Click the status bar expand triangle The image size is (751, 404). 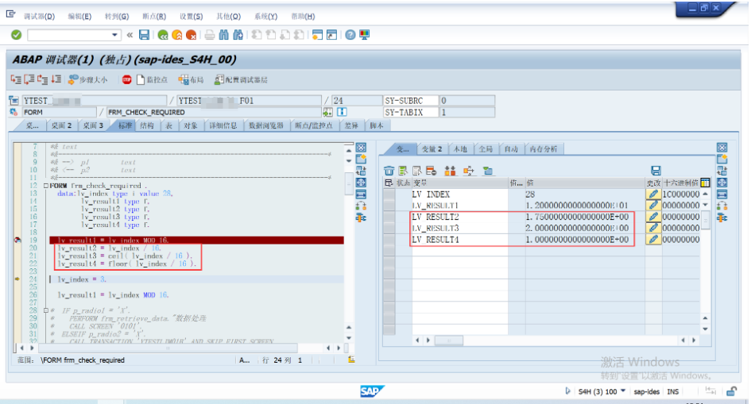click(x=568, y=391)
